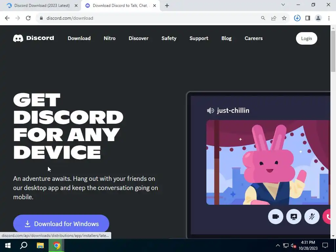
Task: Click the browser forward arrow
Action: point(18,18)
